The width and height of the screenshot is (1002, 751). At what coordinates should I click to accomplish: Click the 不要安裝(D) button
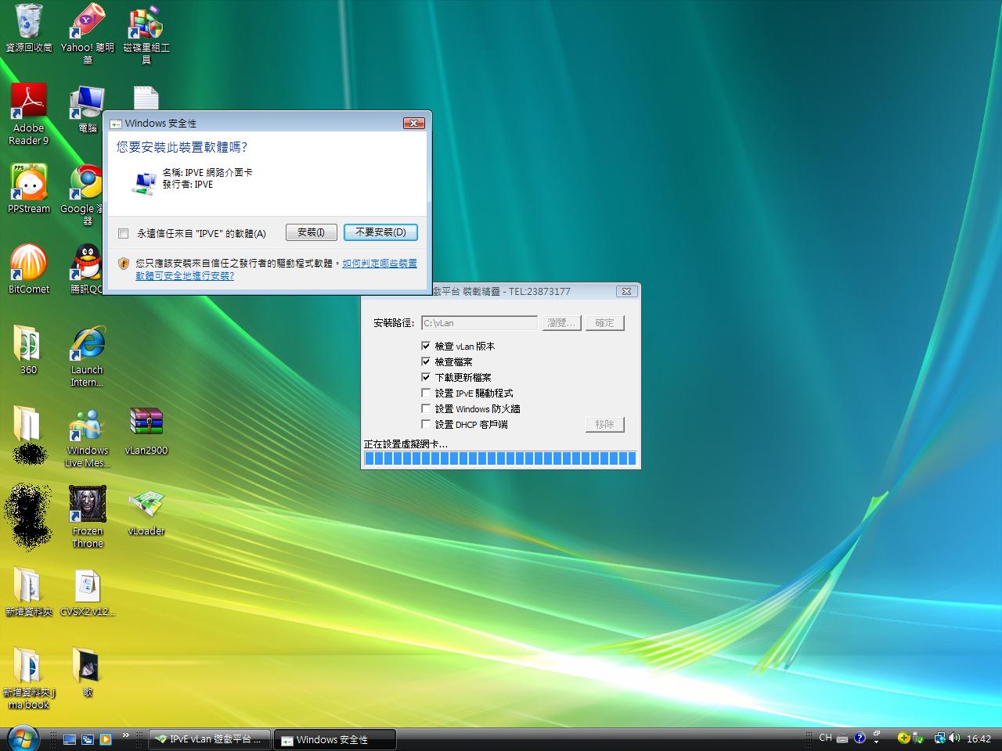click(380, 232)
